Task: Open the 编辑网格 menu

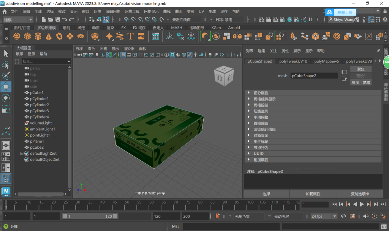Action: point(113,11)
